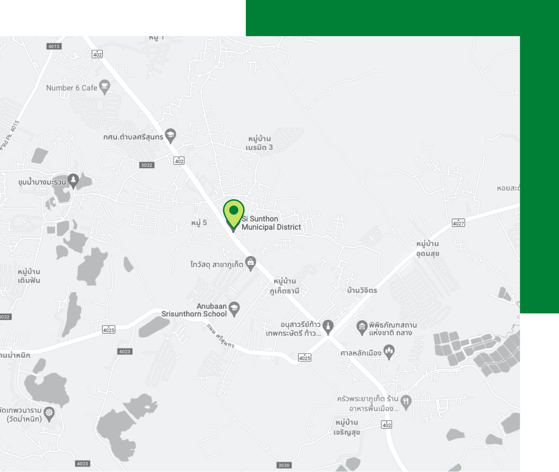Select the tree park icon at ขุมน้ำบางมะรวน
The width and height of the screenshot is (559, 472).
point(73,181)
